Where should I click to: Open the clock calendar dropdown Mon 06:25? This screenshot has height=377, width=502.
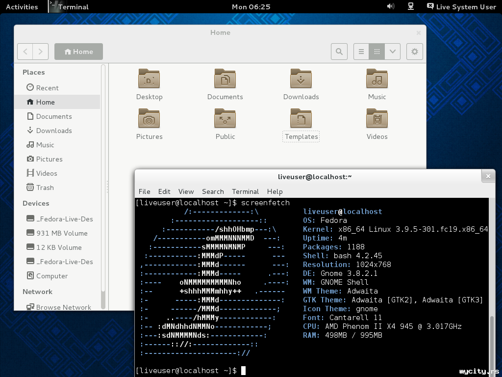pyautogui.click(x=251, y=7)
